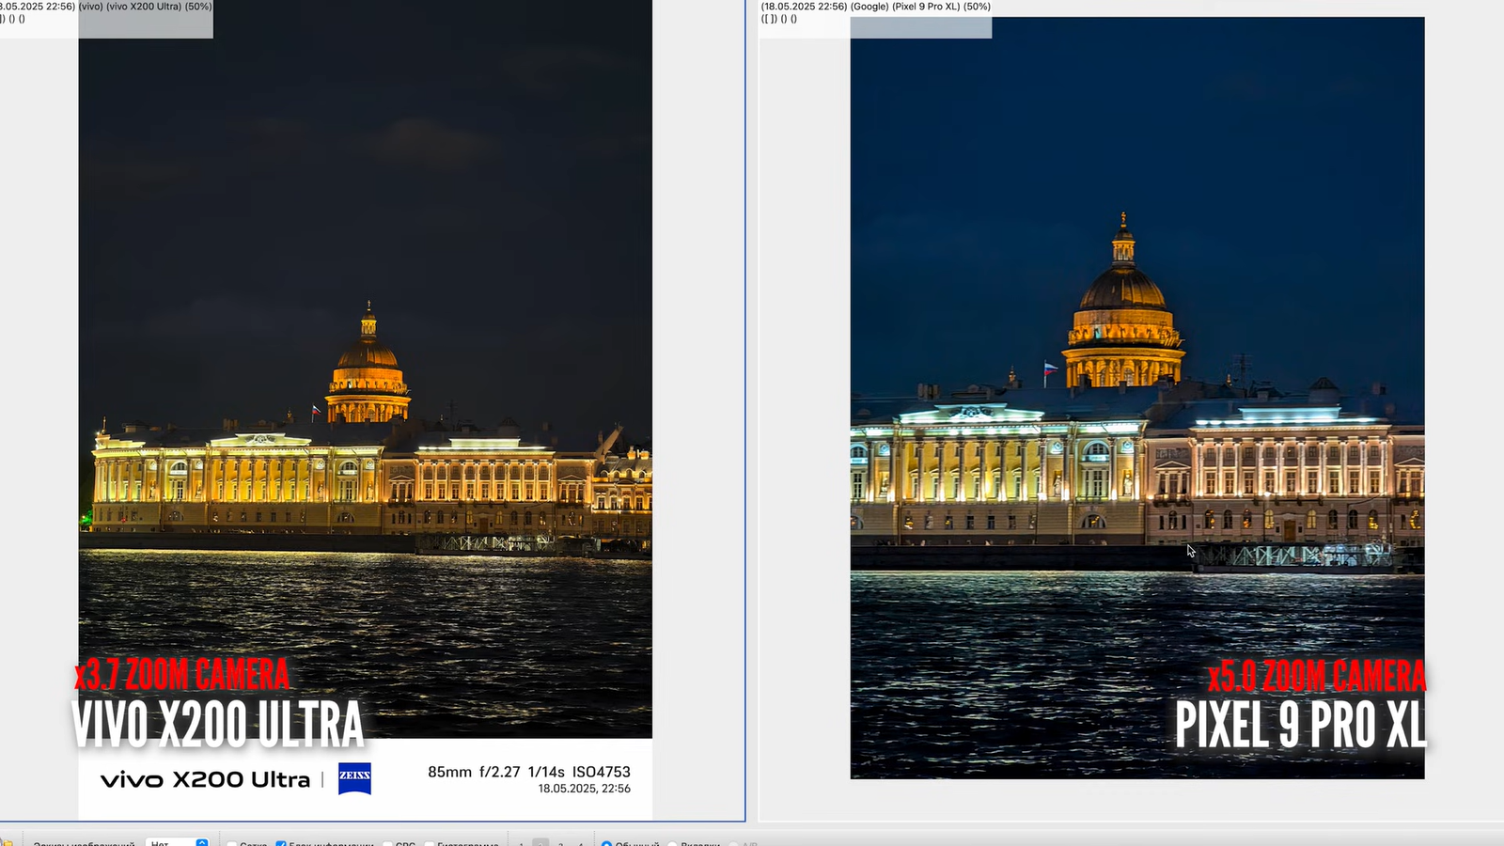Uncheck the "Блок информации" checkbox
Image resolution: width=1504 pixels, height=846 pixels.
tap(281, 844)
